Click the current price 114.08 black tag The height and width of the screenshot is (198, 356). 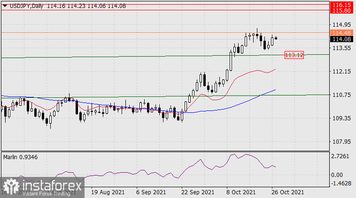pyautogui.click(x=341, y=39)
